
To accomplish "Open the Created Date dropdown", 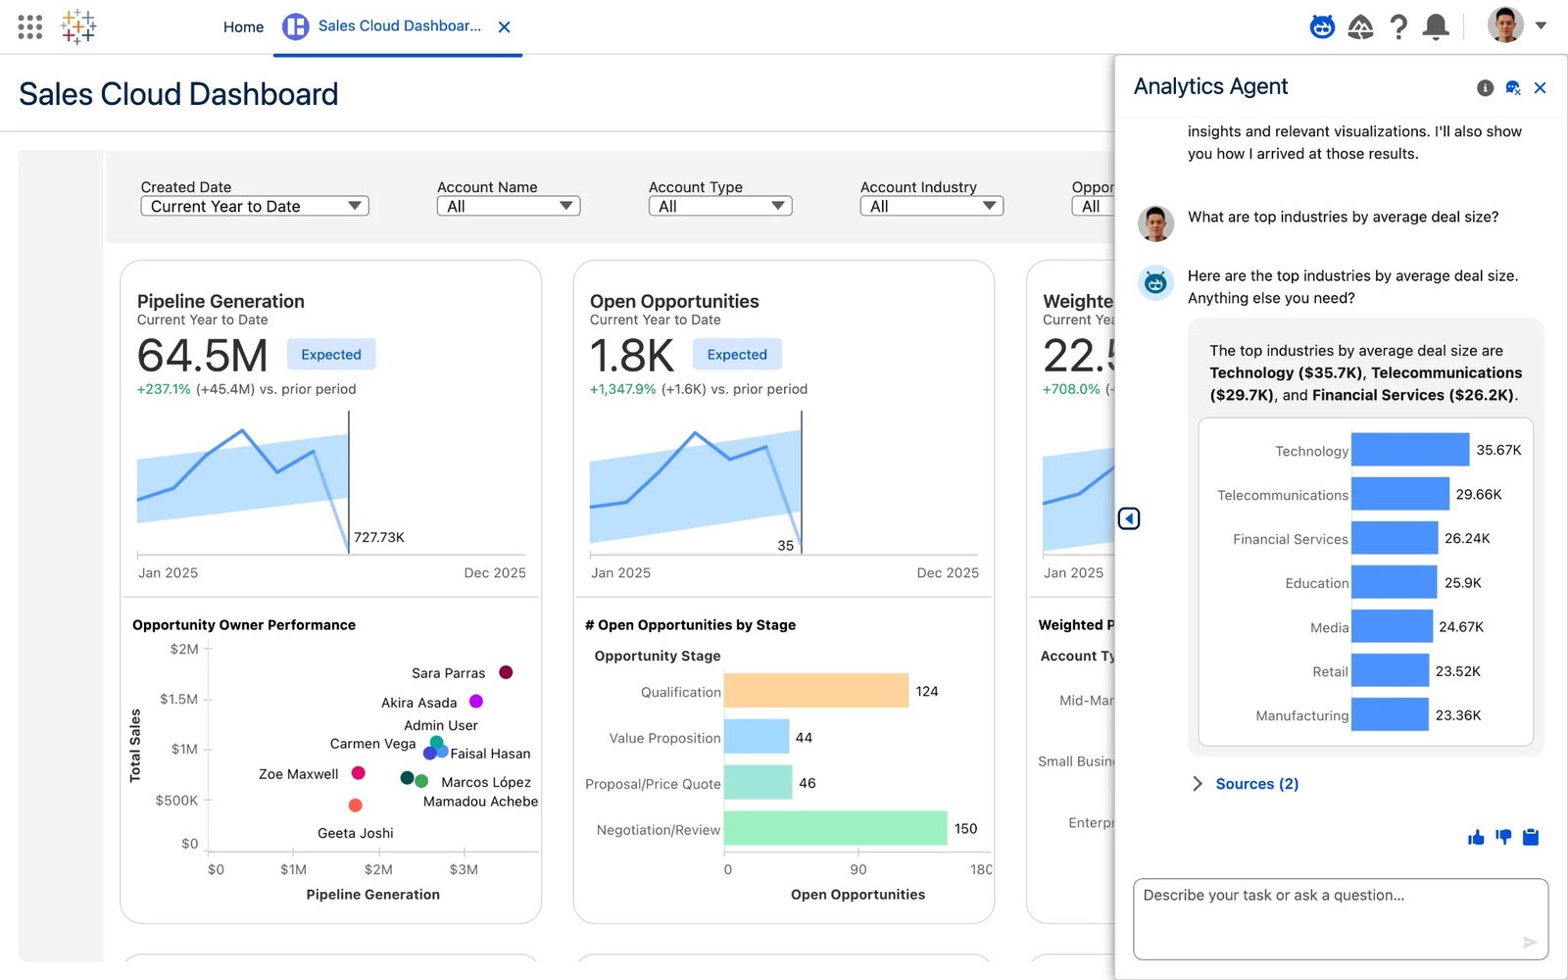I will [255, 206].
